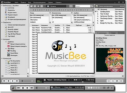Toggle the last.fm scrobble button
127x93 pixels.
point(113,81)
